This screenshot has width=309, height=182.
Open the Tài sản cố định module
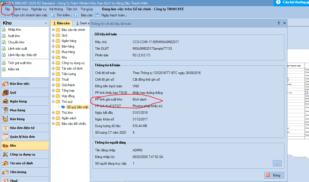(x=21, y=163)
